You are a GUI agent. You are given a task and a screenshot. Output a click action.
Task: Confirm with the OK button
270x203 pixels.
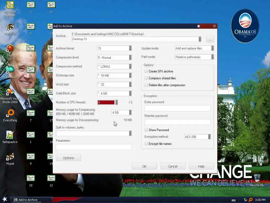click(144, 167)
